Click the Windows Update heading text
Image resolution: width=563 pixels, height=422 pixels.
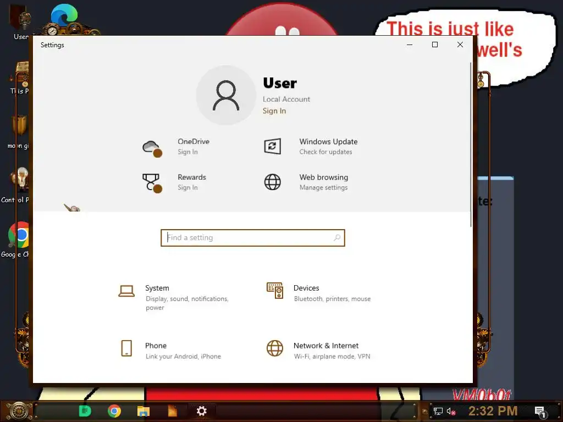[x=329, y=141]
